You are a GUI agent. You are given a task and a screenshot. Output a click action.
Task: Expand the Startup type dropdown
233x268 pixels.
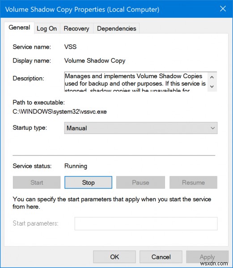141,128
